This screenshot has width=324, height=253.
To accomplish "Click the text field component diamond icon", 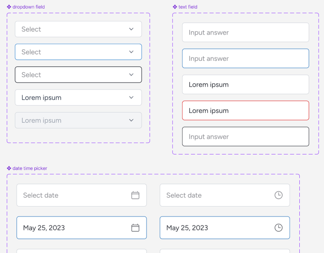I will tap(175, 7).
